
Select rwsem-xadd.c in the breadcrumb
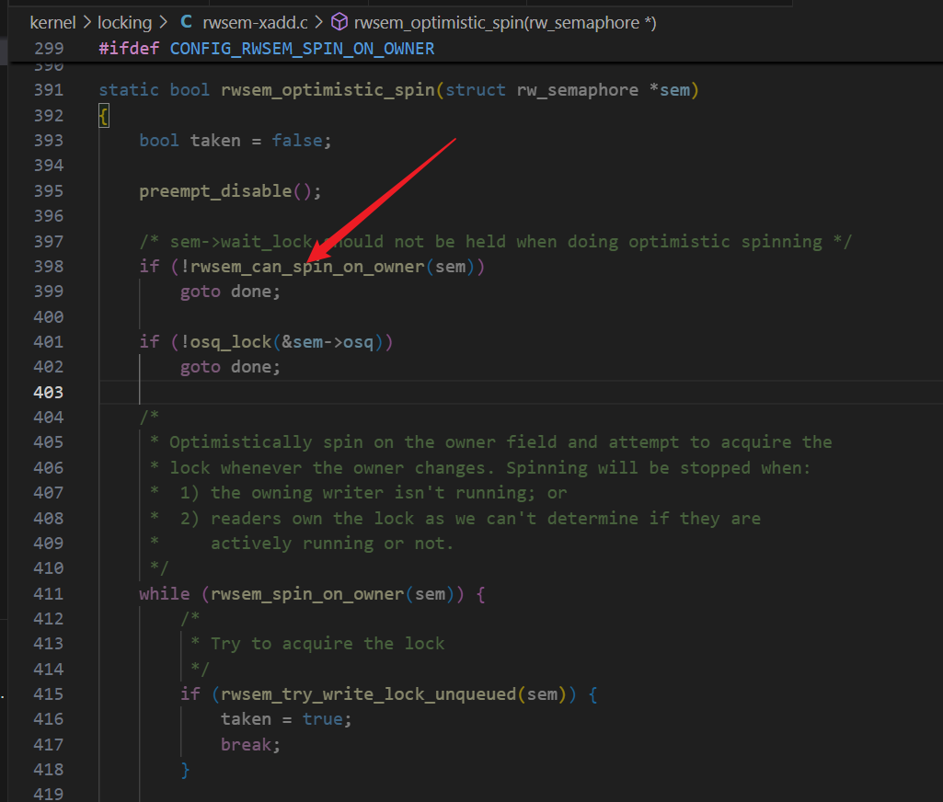pyautogui.click(x=255, y=23)
